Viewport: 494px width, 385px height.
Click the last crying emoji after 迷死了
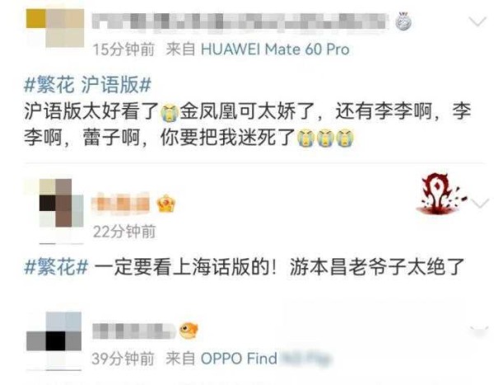345,139
